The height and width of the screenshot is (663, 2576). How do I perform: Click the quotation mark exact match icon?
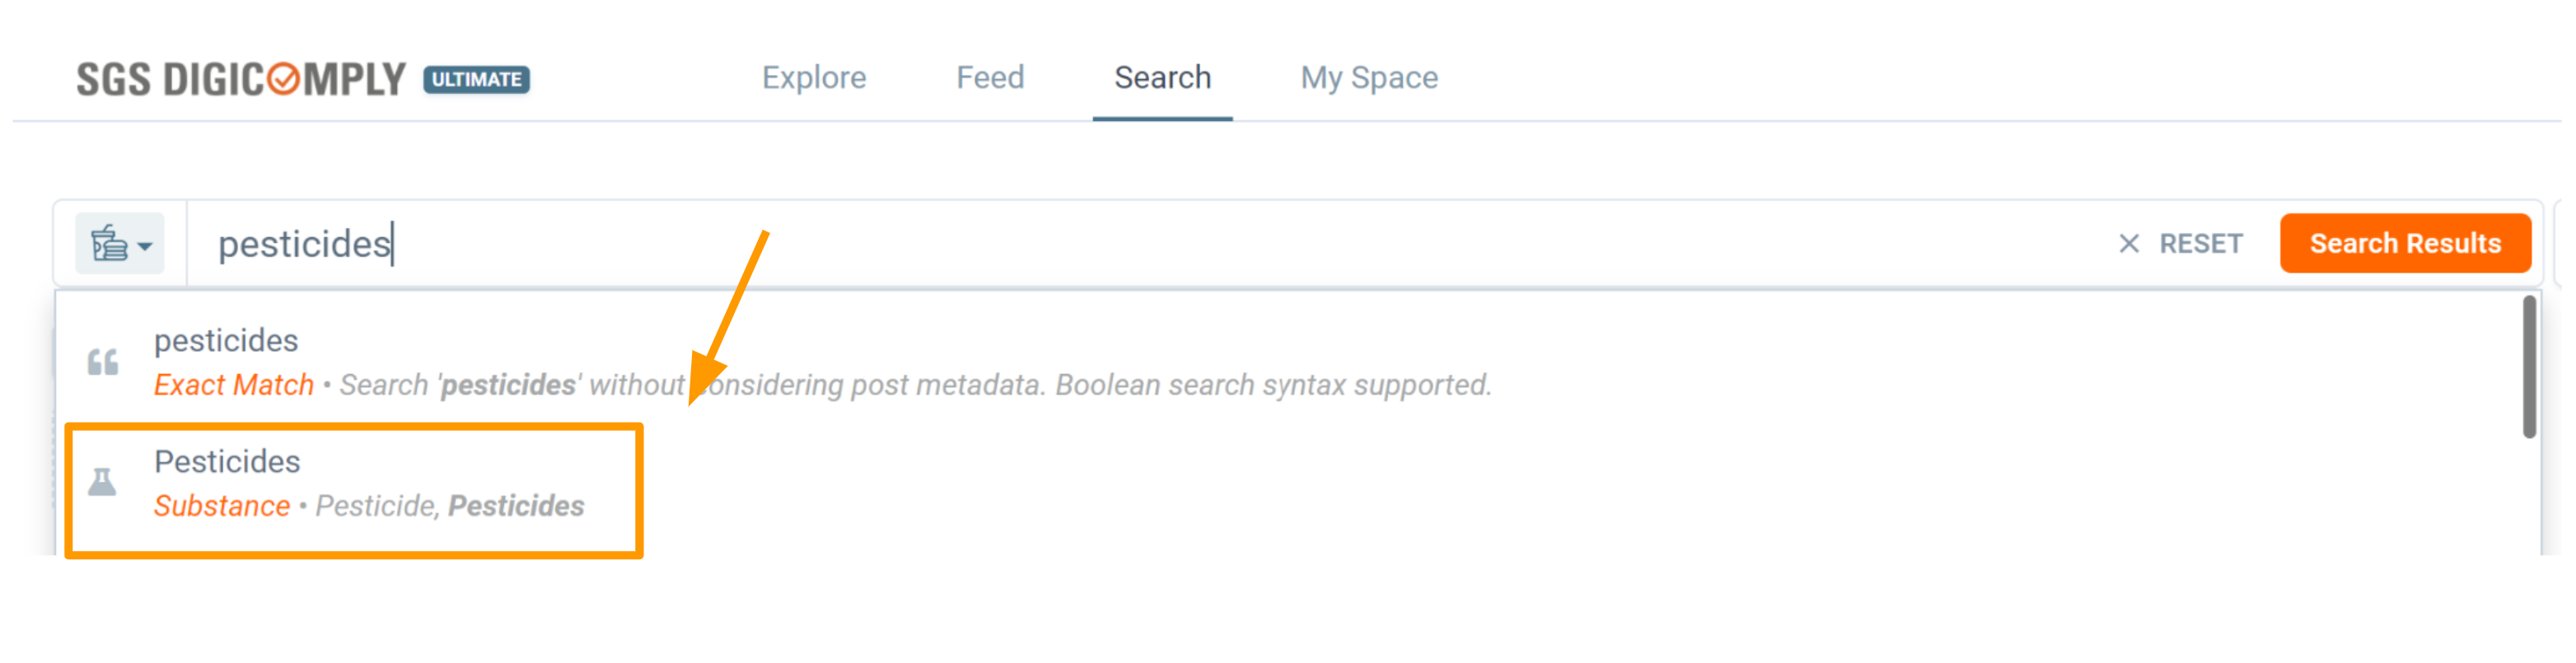(x=102, y=362)
